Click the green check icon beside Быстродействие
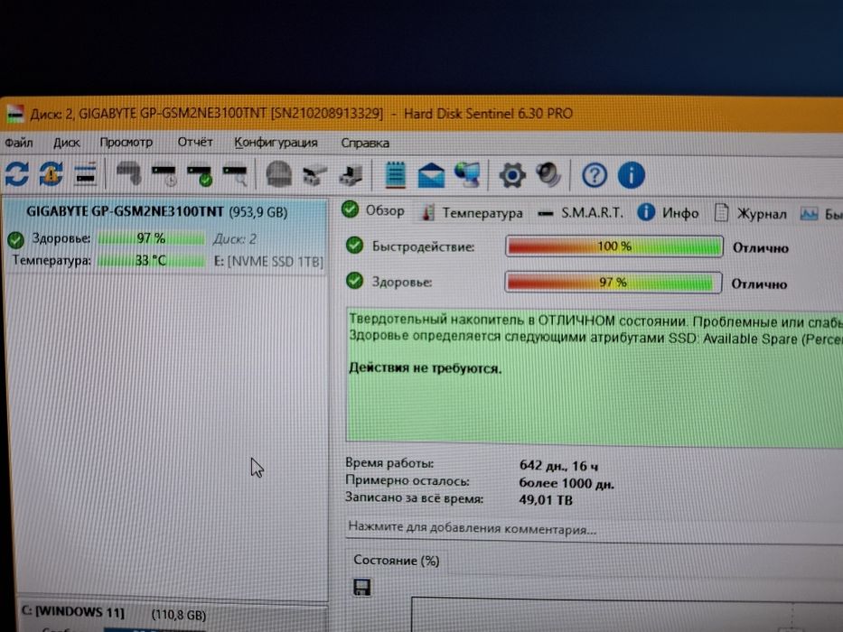The height and width of the screenshot is (632, 843). point(354,245)
